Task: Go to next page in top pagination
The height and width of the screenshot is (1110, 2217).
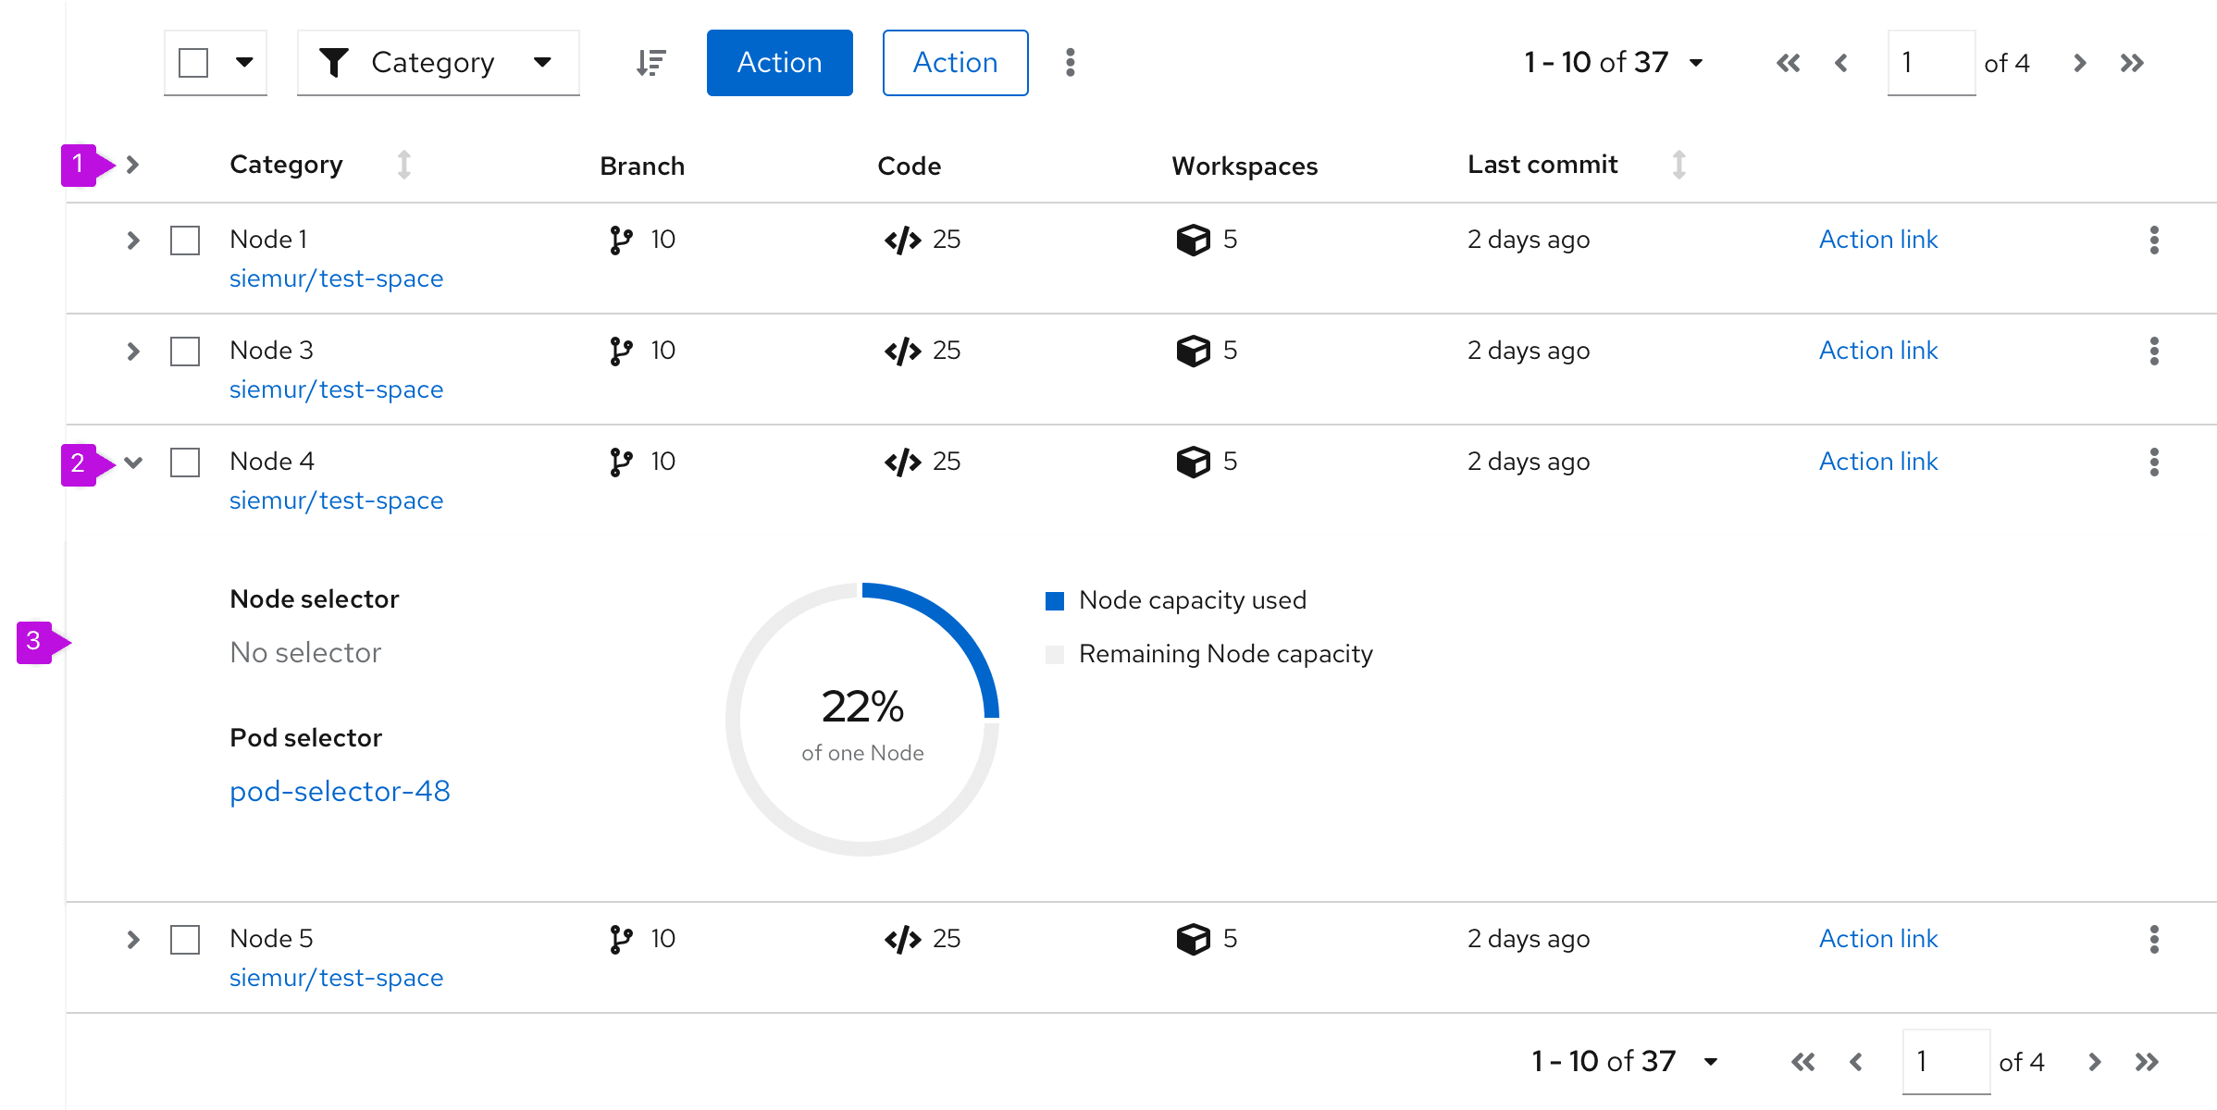Action: point(2079,63)
